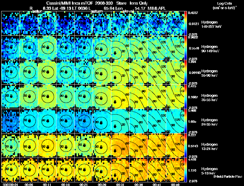Click the '0.4537' color scale maximum value
244x186 pixels.
click(193, 13)
